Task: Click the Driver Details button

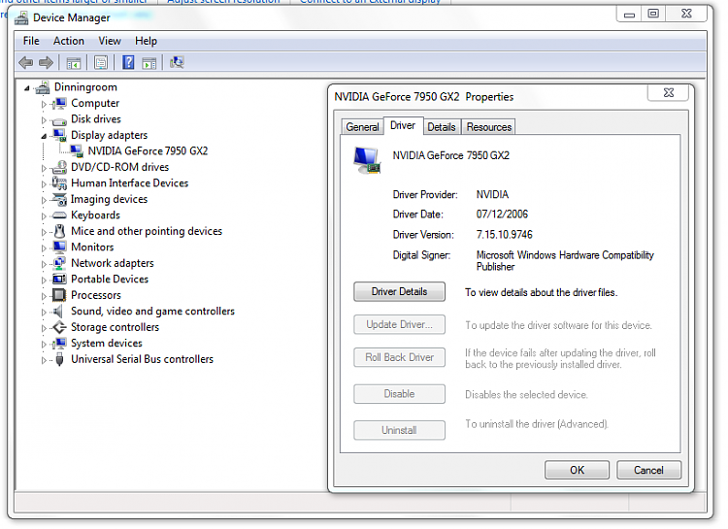Action: pos(399,291)
